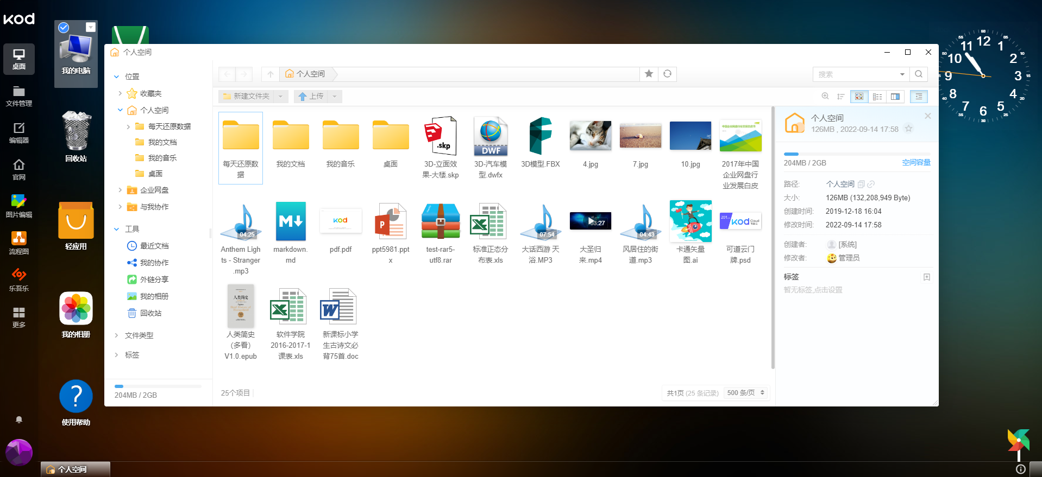1042x477 pixels.
Task: Launch 图片编辑 from the Kod sidebar
Action: pos(19,206)
